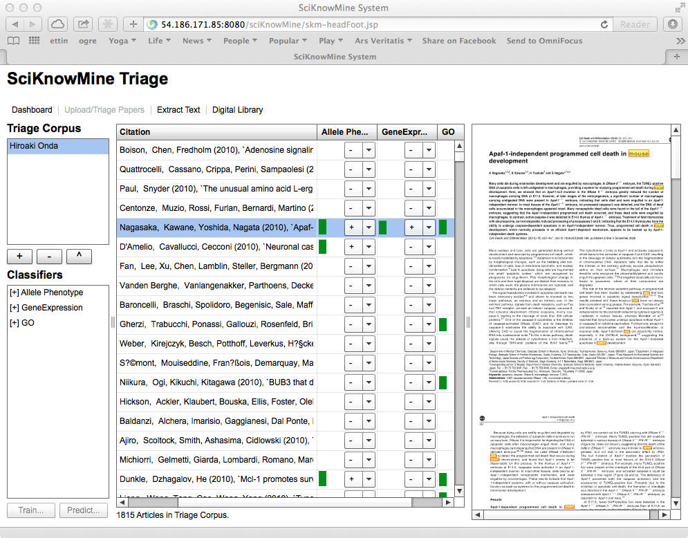The height and width of the screenshot is (538, 688).
Task: Click the Citation column header
Action: click(216, 132)
